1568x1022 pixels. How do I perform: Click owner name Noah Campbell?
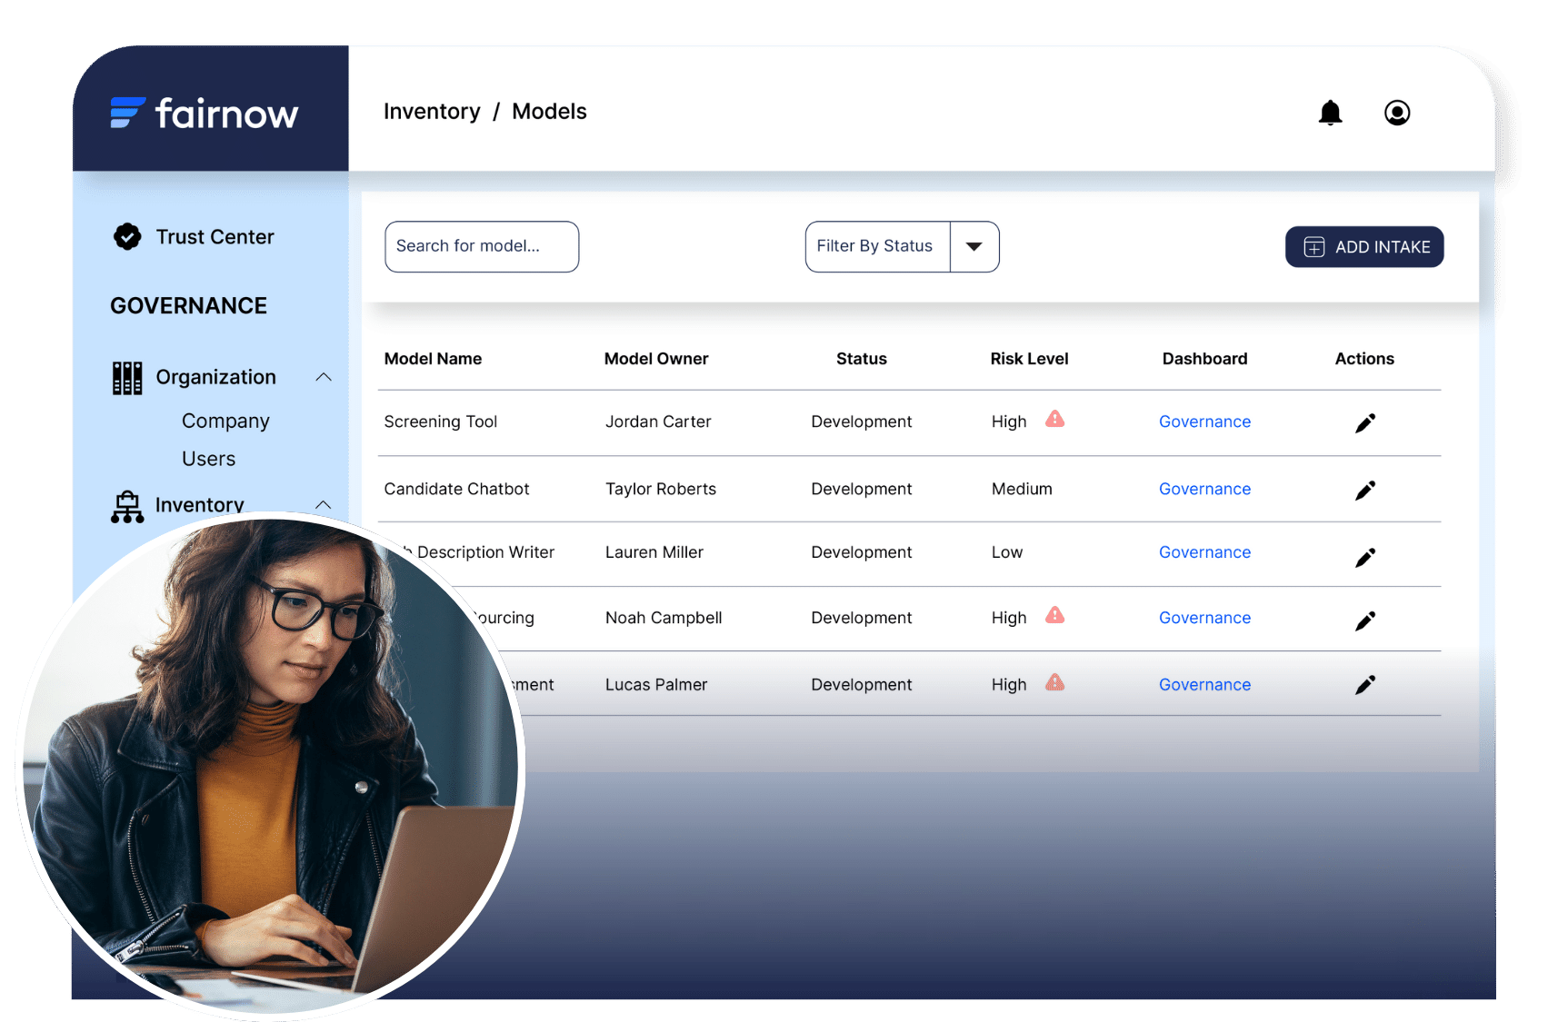664,618
